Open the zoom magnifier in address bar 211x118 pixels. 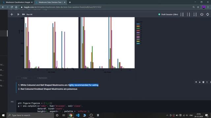pyautogui.click(x=194, y=7)
